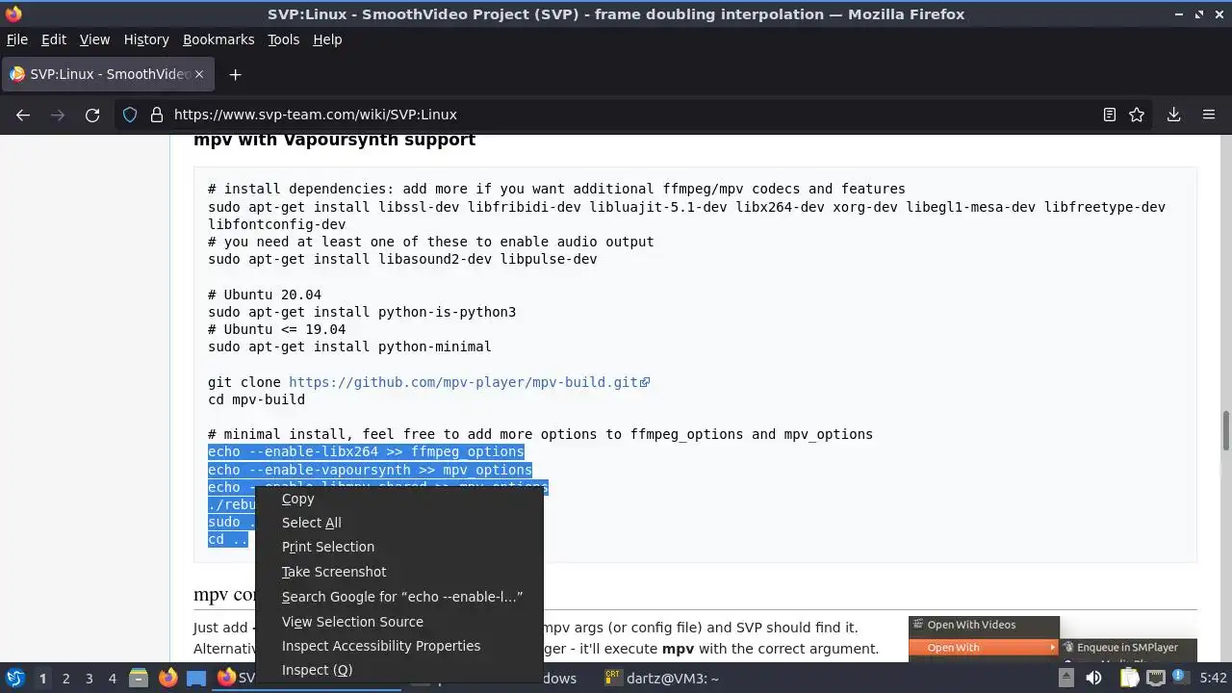
Task: Open the mpv-build.git GitHub link
Action: pos(469,382)
